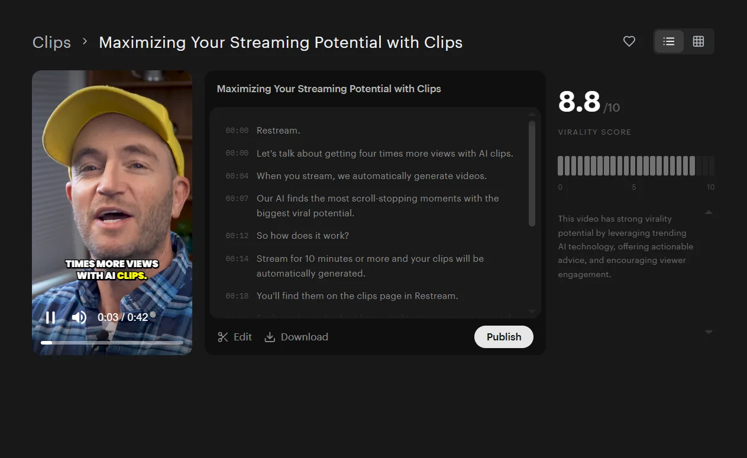Go to next clip with down arrow

(709, 332)
